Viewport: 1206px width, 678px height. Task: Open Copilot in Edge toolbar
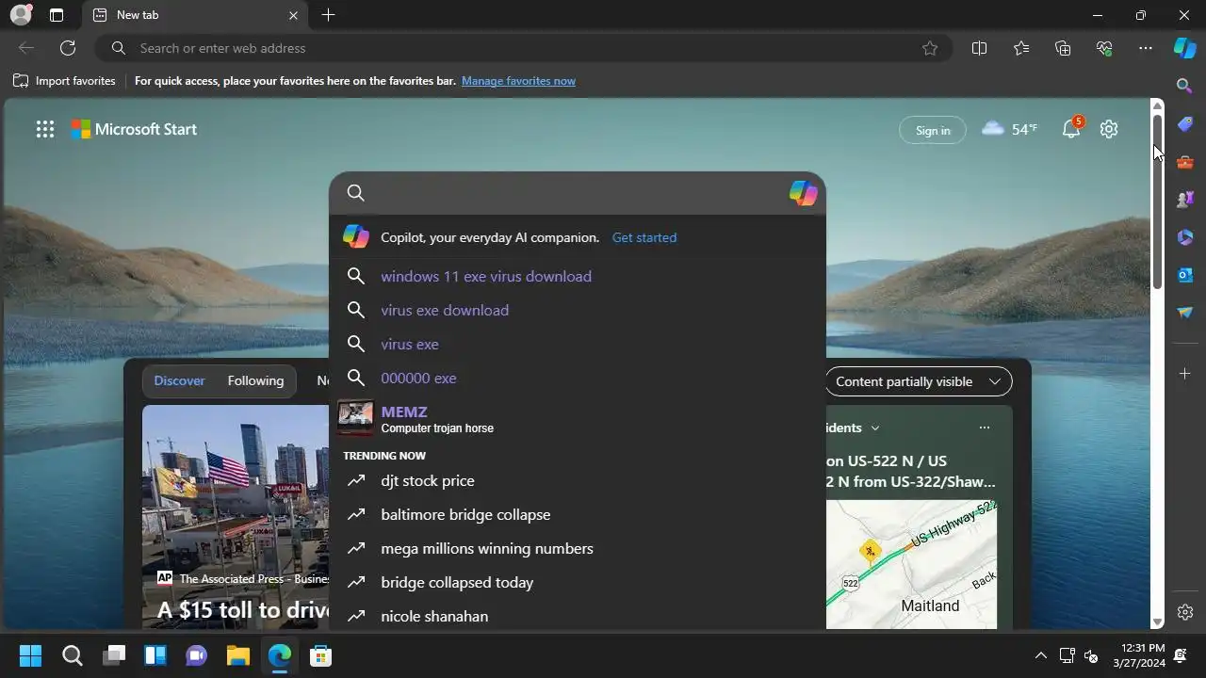coord(1185,48)
